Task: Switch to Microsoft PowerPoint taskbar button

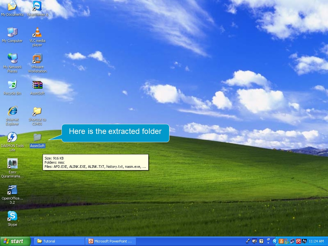Action: tap(111, 241)
